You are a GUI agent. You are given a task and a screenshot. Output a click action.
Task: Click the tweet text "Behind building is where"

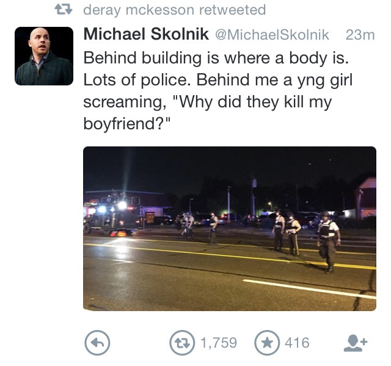click(171, 58)
